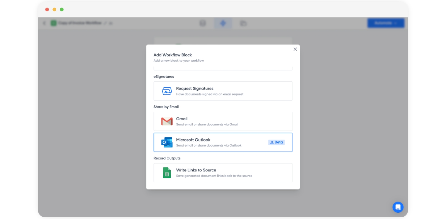Open the highlighted blue center tab
Viewport: 446px width, 219px height.
[x=223, y=23]
